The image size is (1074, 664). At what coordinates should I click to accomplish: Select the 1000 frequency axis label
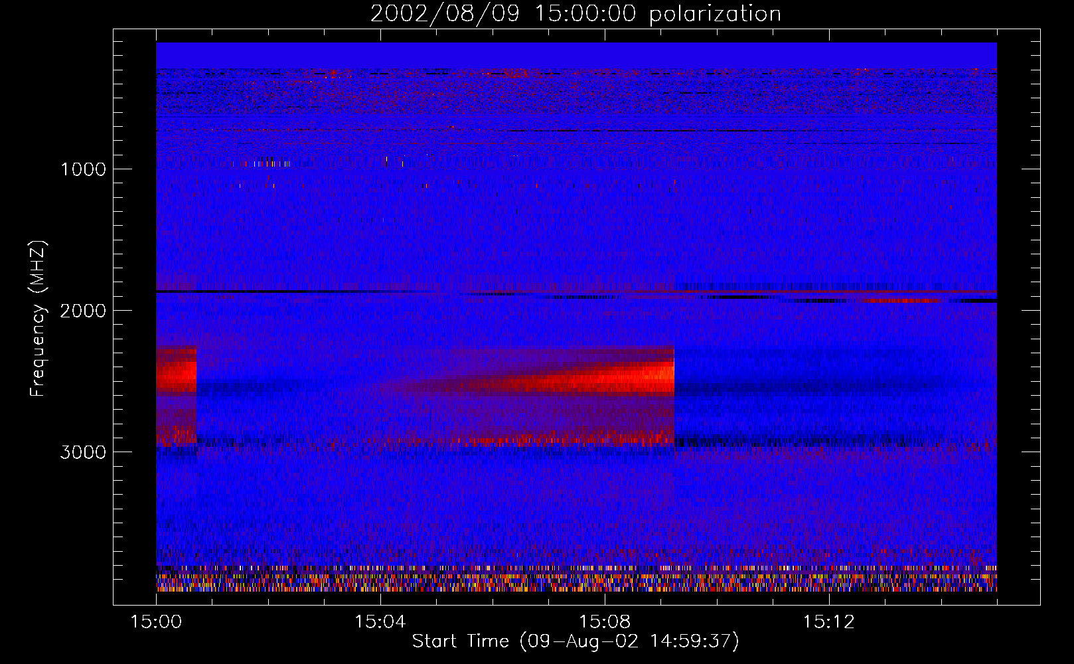83,169
